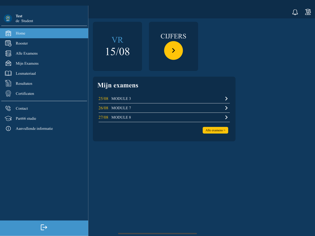
Task: Open Aanvullende informatie menu item
Action: point(44,128)
